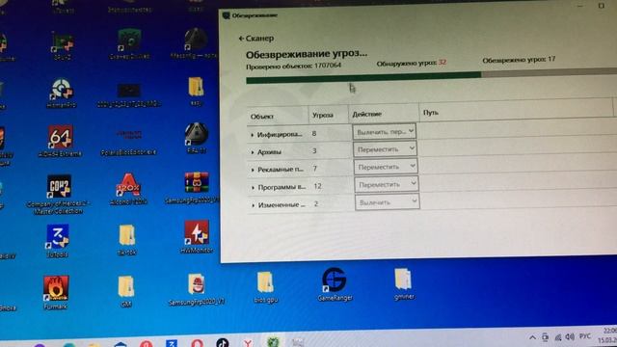Open action dropdown Вылечить, пер...

[x=384, y=132]
